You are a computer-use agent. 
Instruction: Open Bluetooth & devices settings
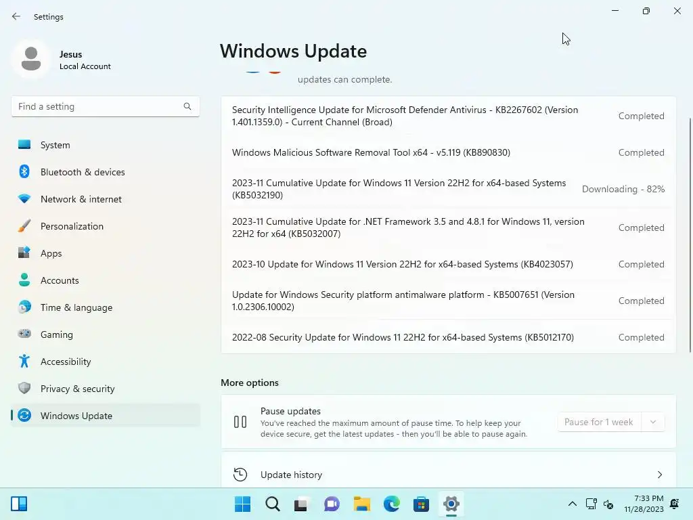[105, 172]
